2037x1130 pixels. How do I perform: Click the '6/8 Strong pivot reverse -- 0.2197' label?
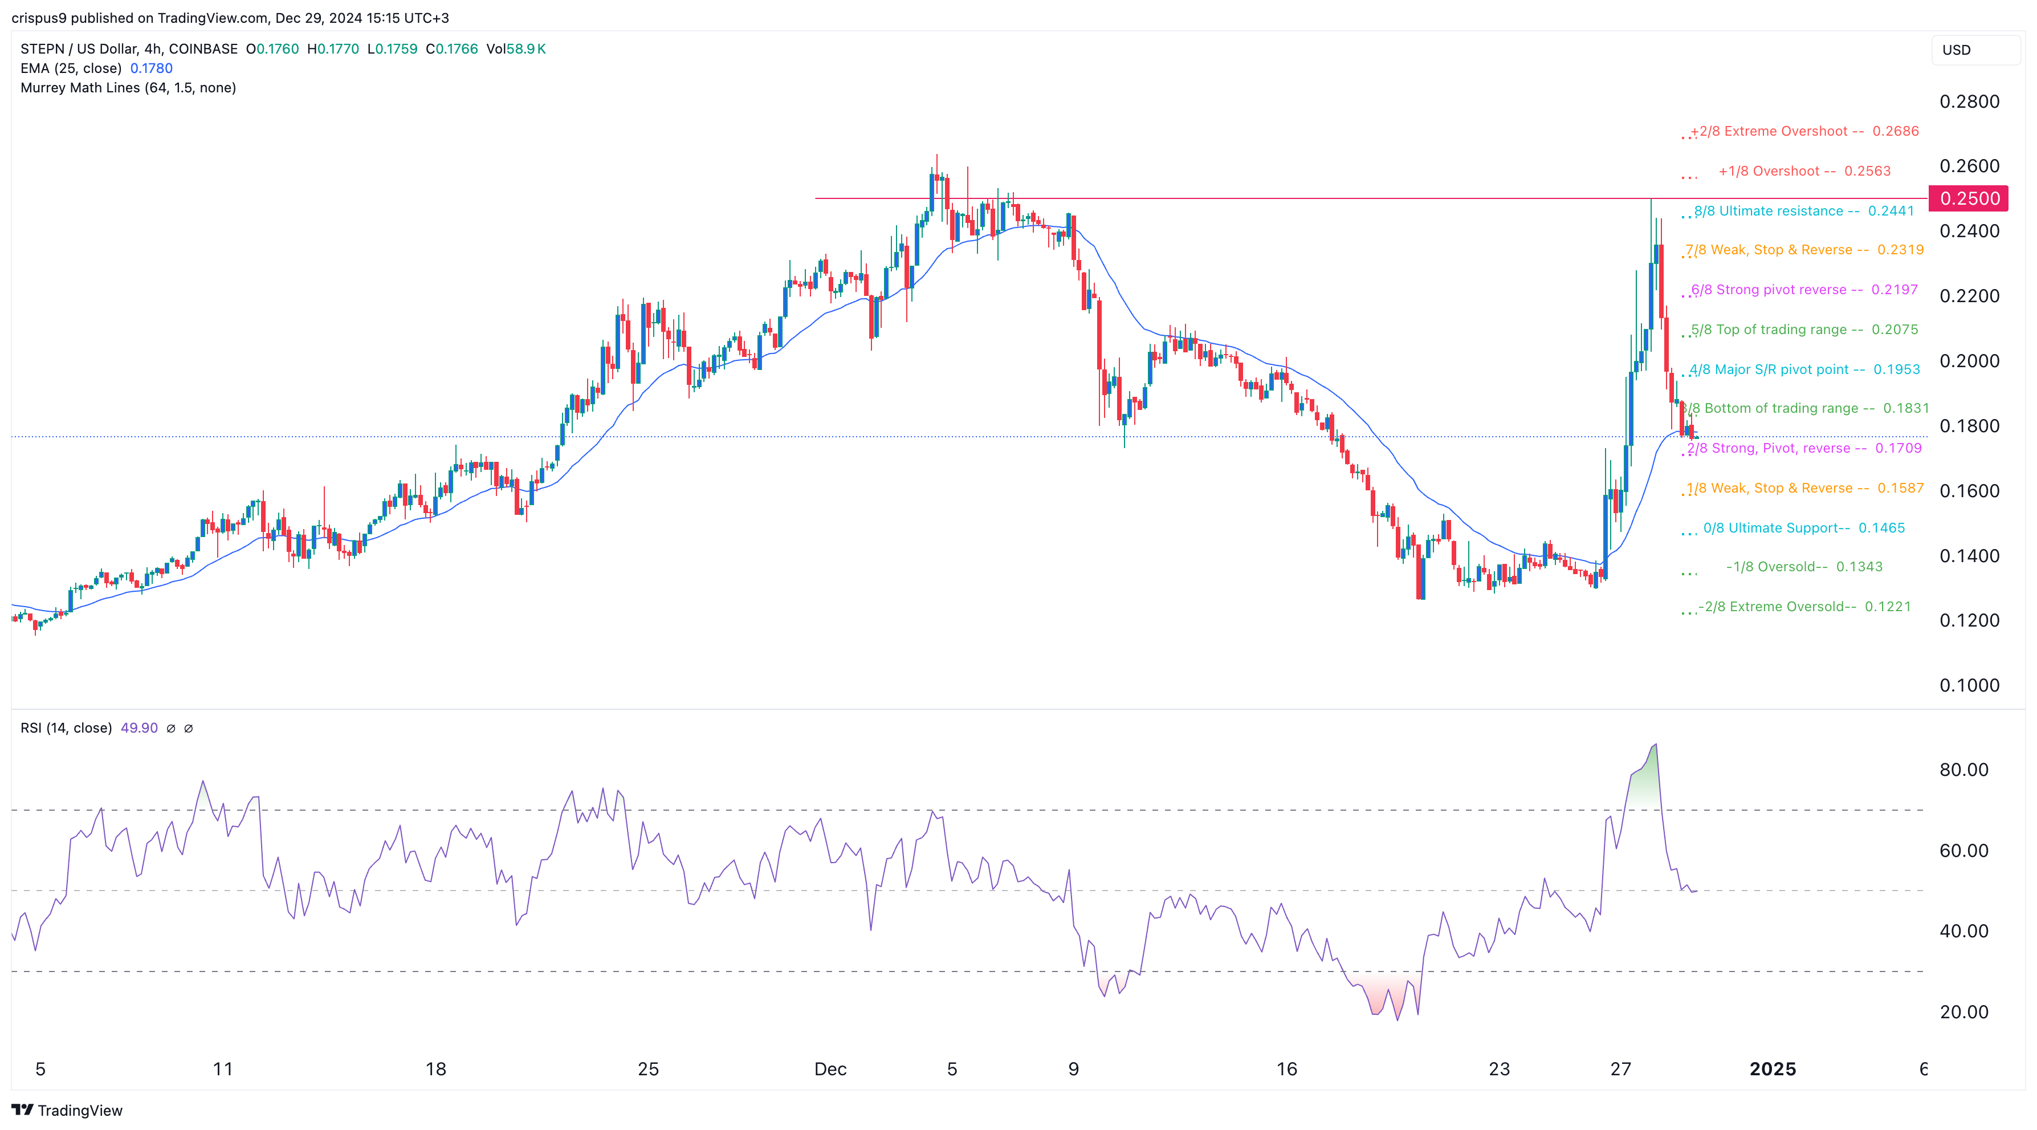click(1804, 290)
